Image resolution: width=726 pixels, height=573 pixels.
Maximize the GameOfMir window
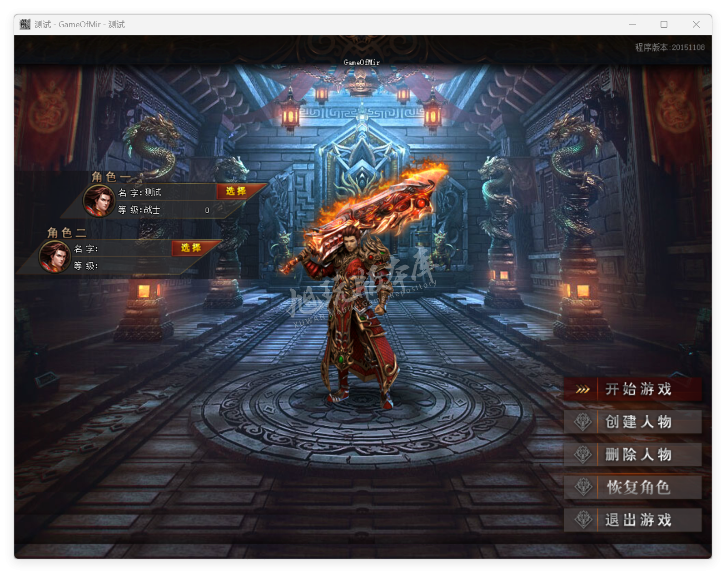pyautogui.click(x=664, y=24)
